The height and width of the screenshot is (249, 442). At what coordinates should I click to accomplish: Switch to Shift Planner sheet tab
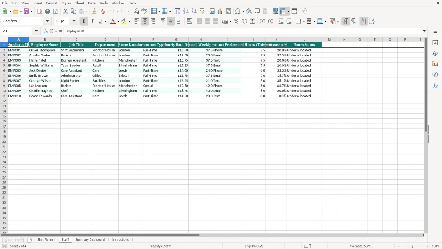point(46,240)
